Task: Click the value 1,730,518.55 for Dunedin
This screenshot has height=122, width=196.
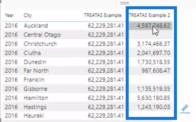Action: (x=154, y=62)
